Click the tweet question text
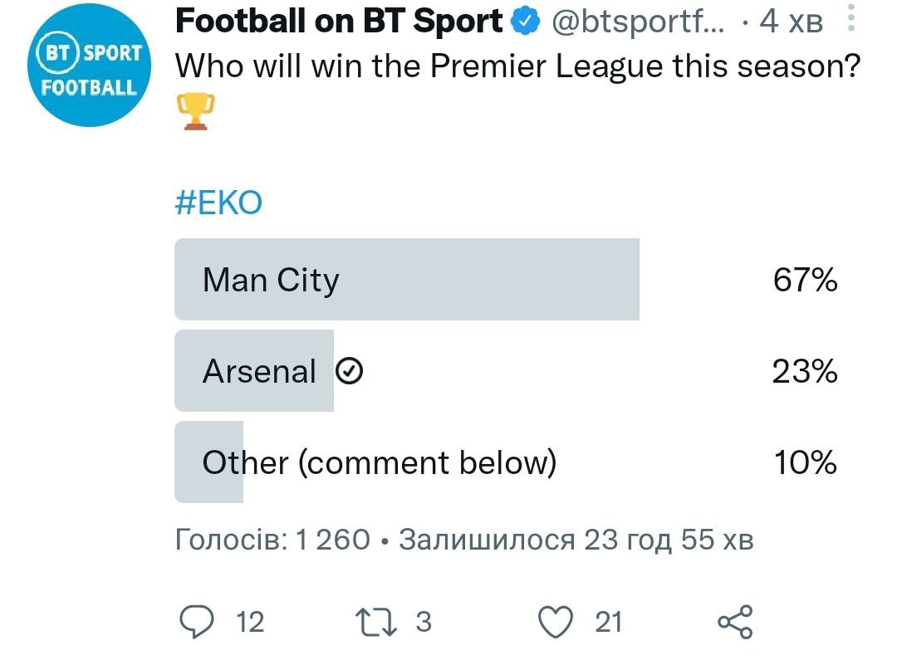This screenshot has width=897, height=660. pyautogui.click(x=516, y=67)
